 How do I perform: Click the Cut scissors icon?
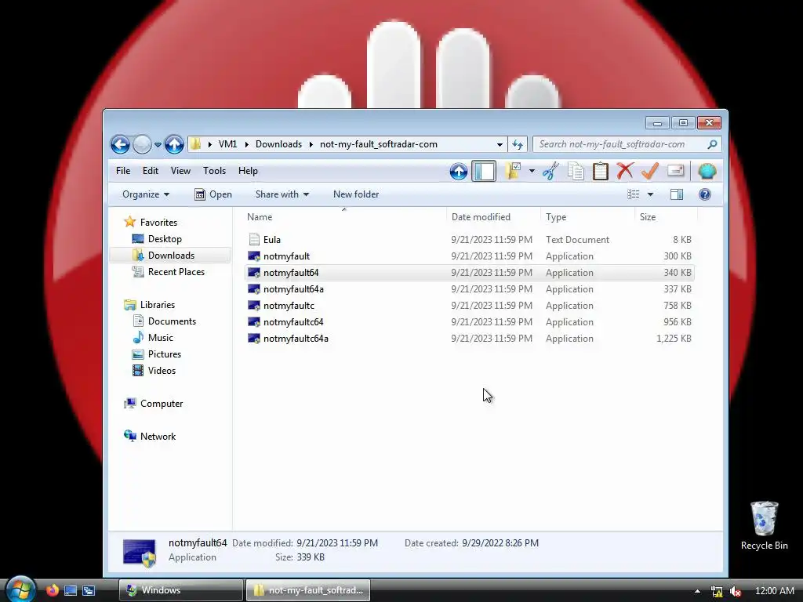pos(550,172)
